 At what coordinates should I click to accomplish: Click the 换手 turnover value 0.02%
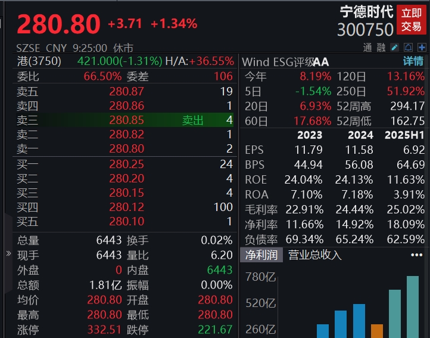[217, 240]
